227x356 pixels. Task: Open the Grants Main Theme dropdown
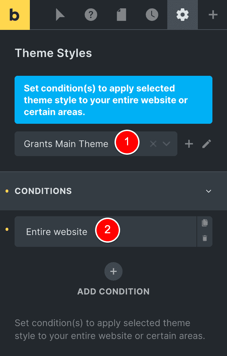point(96,144)
